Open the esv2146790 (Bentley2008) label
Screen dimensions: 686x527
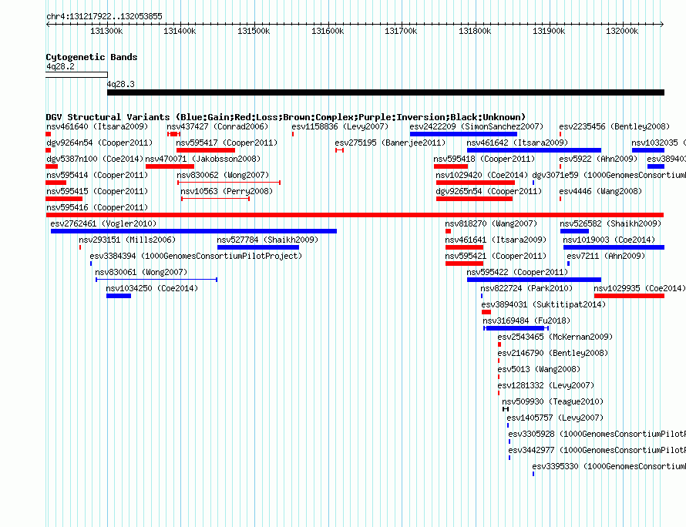[553, 353]
